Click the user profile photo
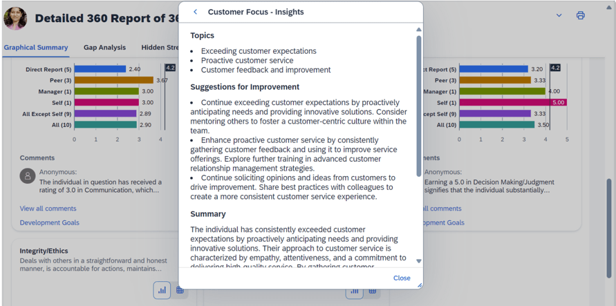This screenshot has height=306, width=616. pyautogui.click(x=15, y=18)
